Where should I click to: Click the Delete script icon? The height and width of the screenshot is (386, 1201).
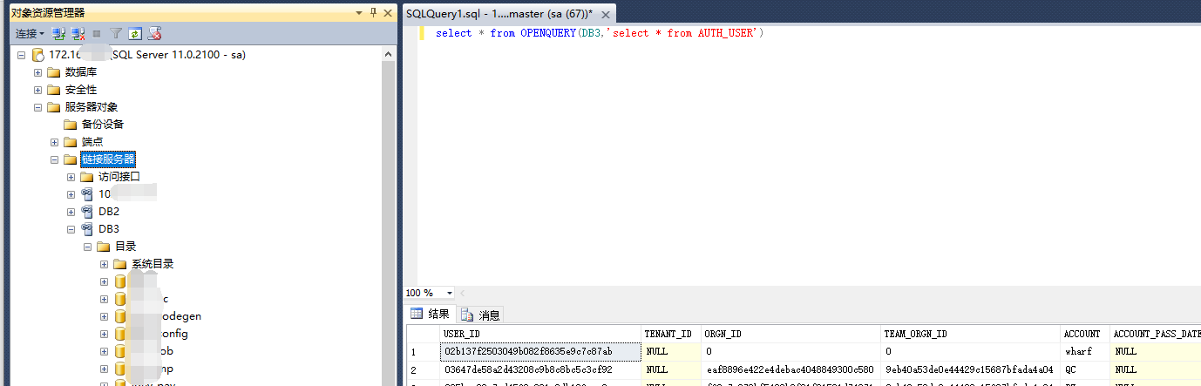coord(155,33)
